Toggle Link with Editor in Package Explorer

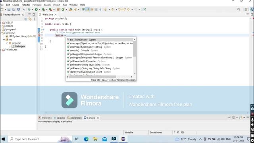coord(30,19)
